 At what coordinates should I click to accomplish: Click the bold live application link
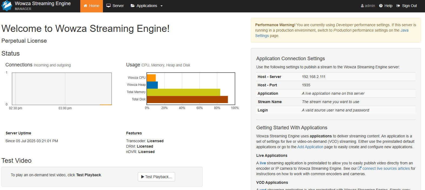[x=263, y=163]
